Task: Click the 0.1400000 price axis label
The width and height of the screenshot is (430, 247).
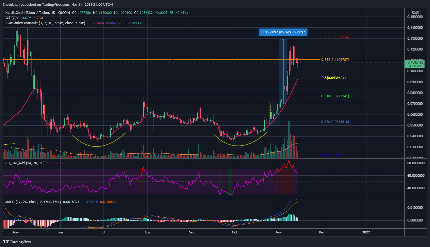Action: (x=415, y=28)
